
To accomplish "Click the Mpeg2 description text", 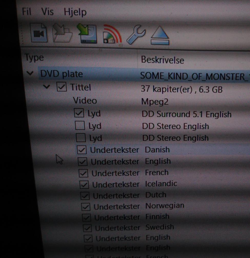I will pos(155,102).
